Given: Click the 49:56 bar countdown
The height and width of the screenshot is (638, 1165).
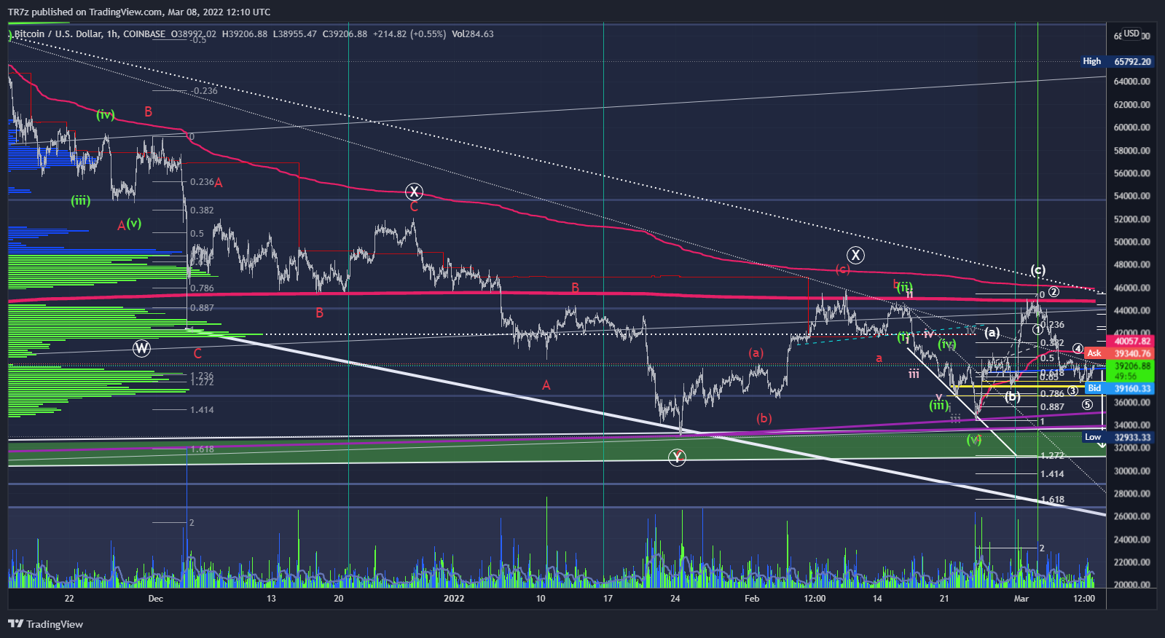Looking at the screenshot, I should pos(1126,377).
